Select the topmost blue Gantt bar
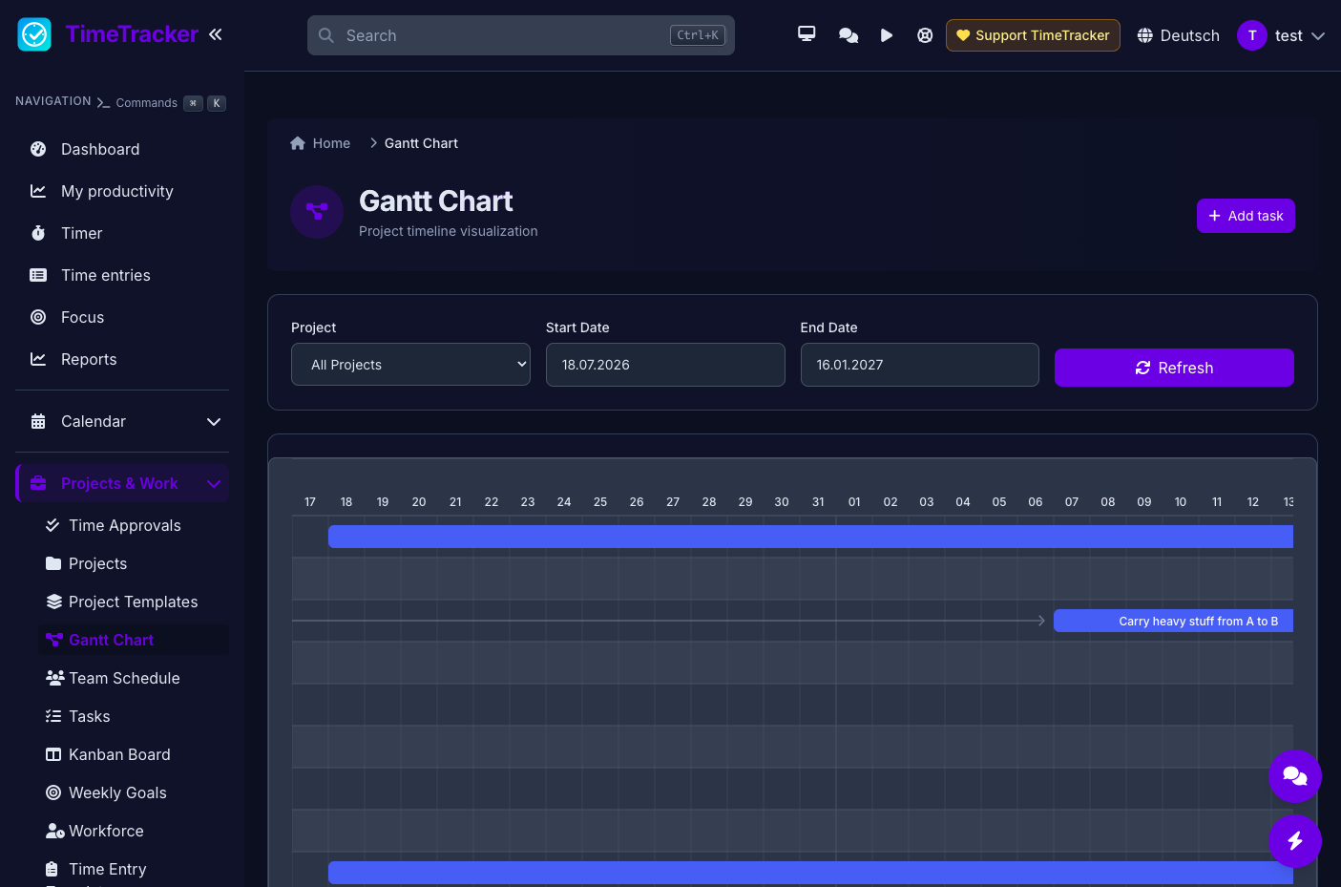 point(810,537)
